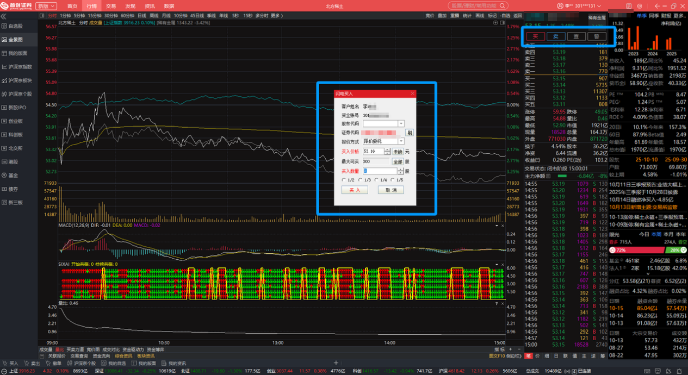The image size is (688, 375).
Task: Open the 报价方式 dropdown list
Action: [x=401, y=141]
